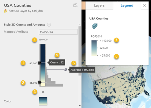The width and height of the screenshot is (151, 108).
Task: Click the 81 minimum value label
Action: [x=43, y=92]
